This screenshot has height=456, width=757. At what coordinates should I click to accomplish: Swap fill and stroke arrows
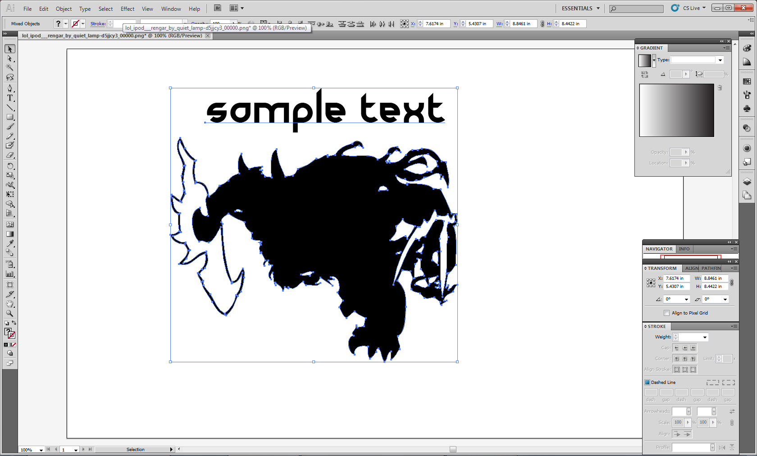(x=14, y=323)
